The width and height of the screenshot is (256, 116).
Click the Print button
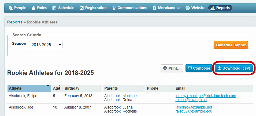[172, 68]
